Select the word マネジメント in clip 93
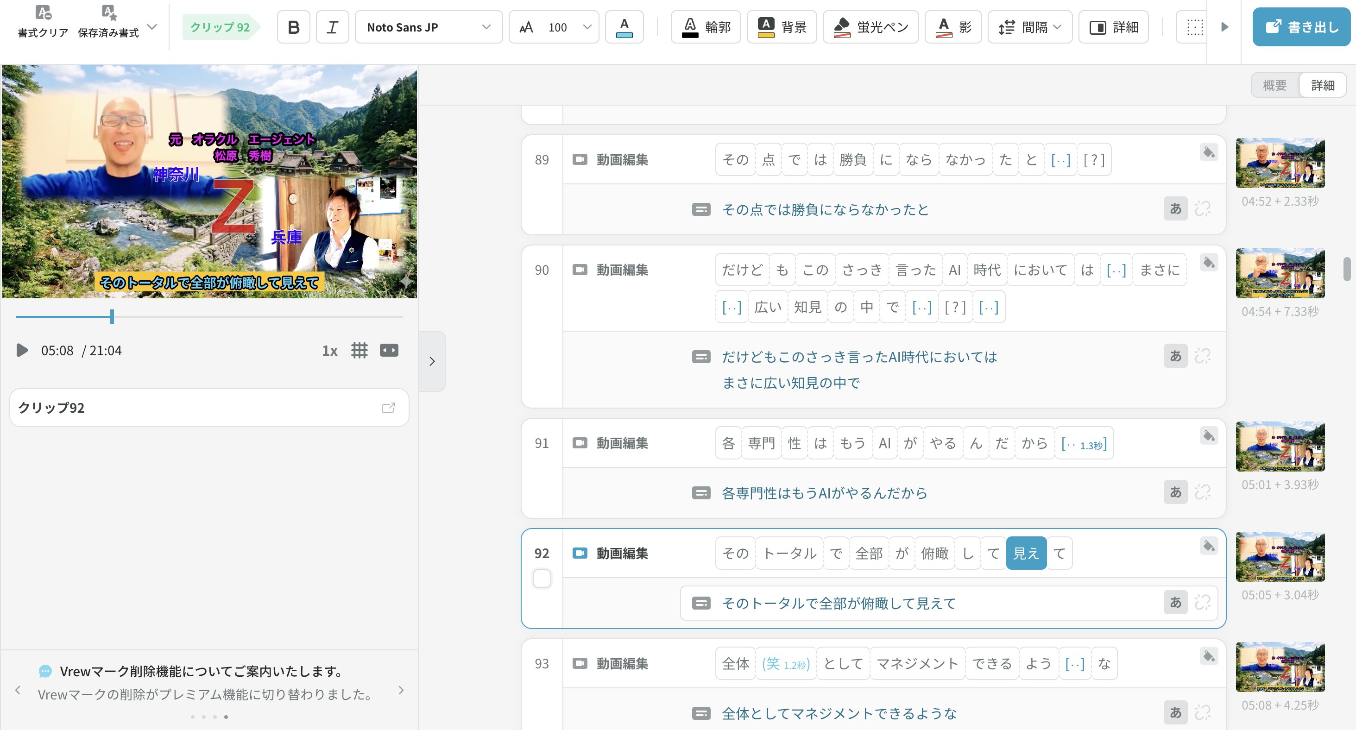The width and height of the screenshot is (1356, 730). [917, 664]
